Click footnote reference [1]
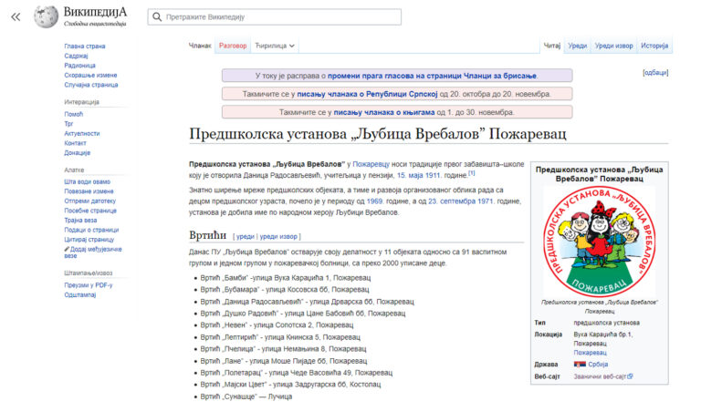701x412 pixels. point(471,173)
